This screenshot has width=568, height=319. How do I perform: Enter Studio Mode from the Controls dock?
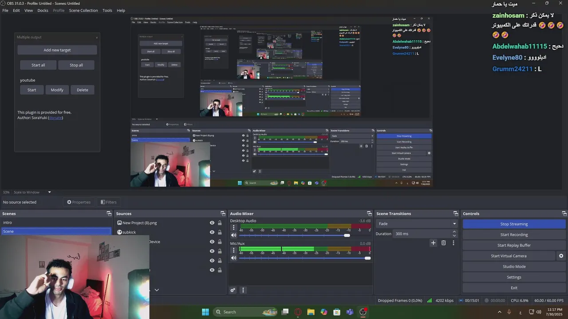point(514,267)
